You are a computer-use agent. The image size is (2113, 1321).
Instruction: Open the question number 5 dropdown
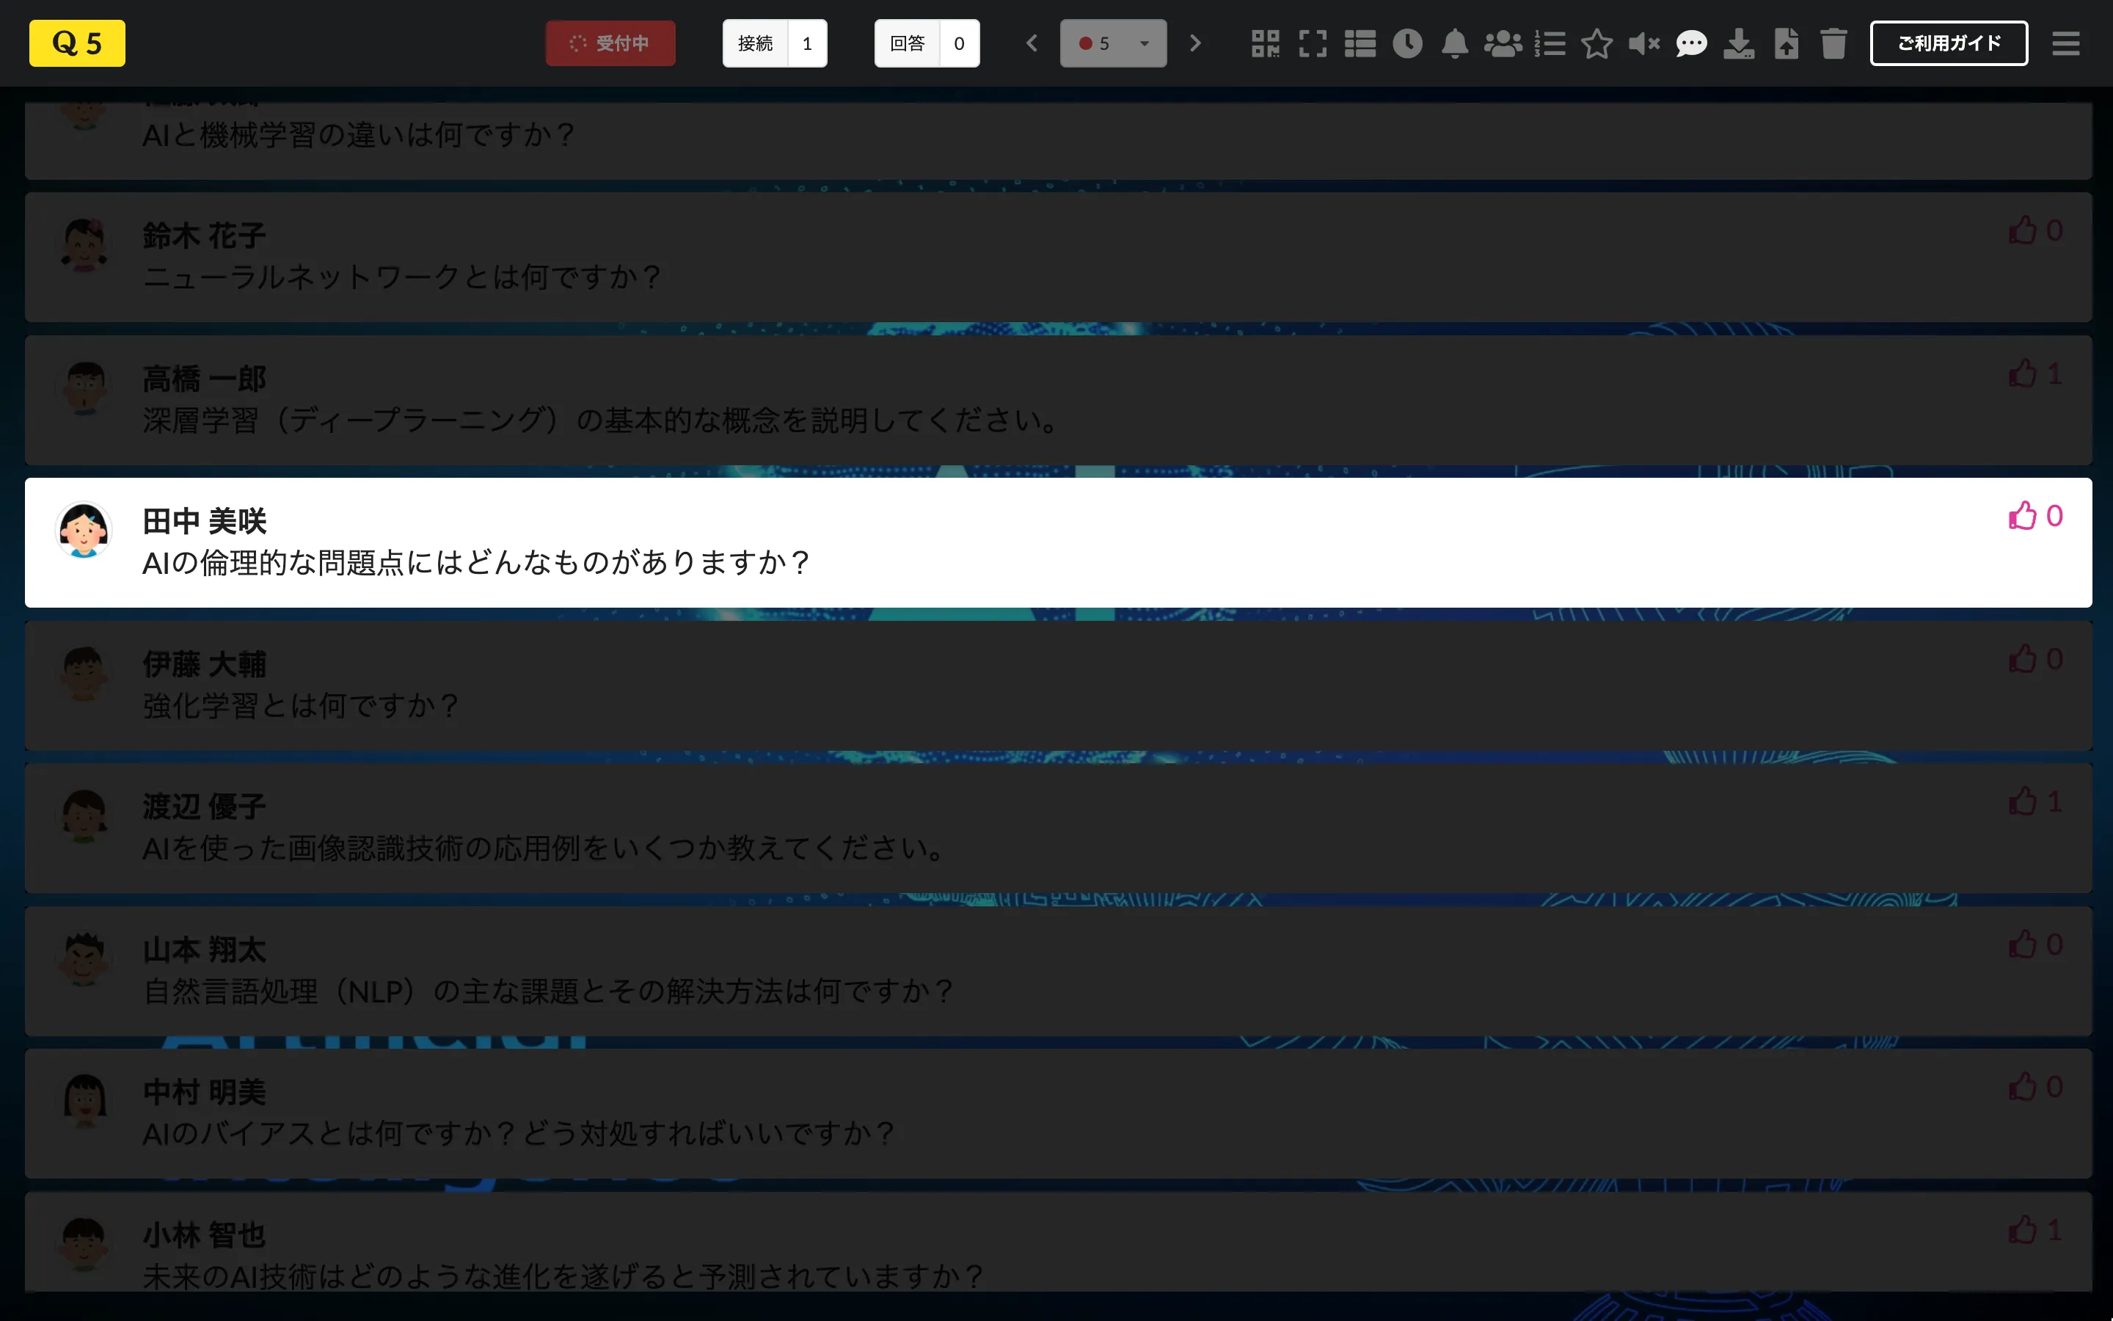1113,43
